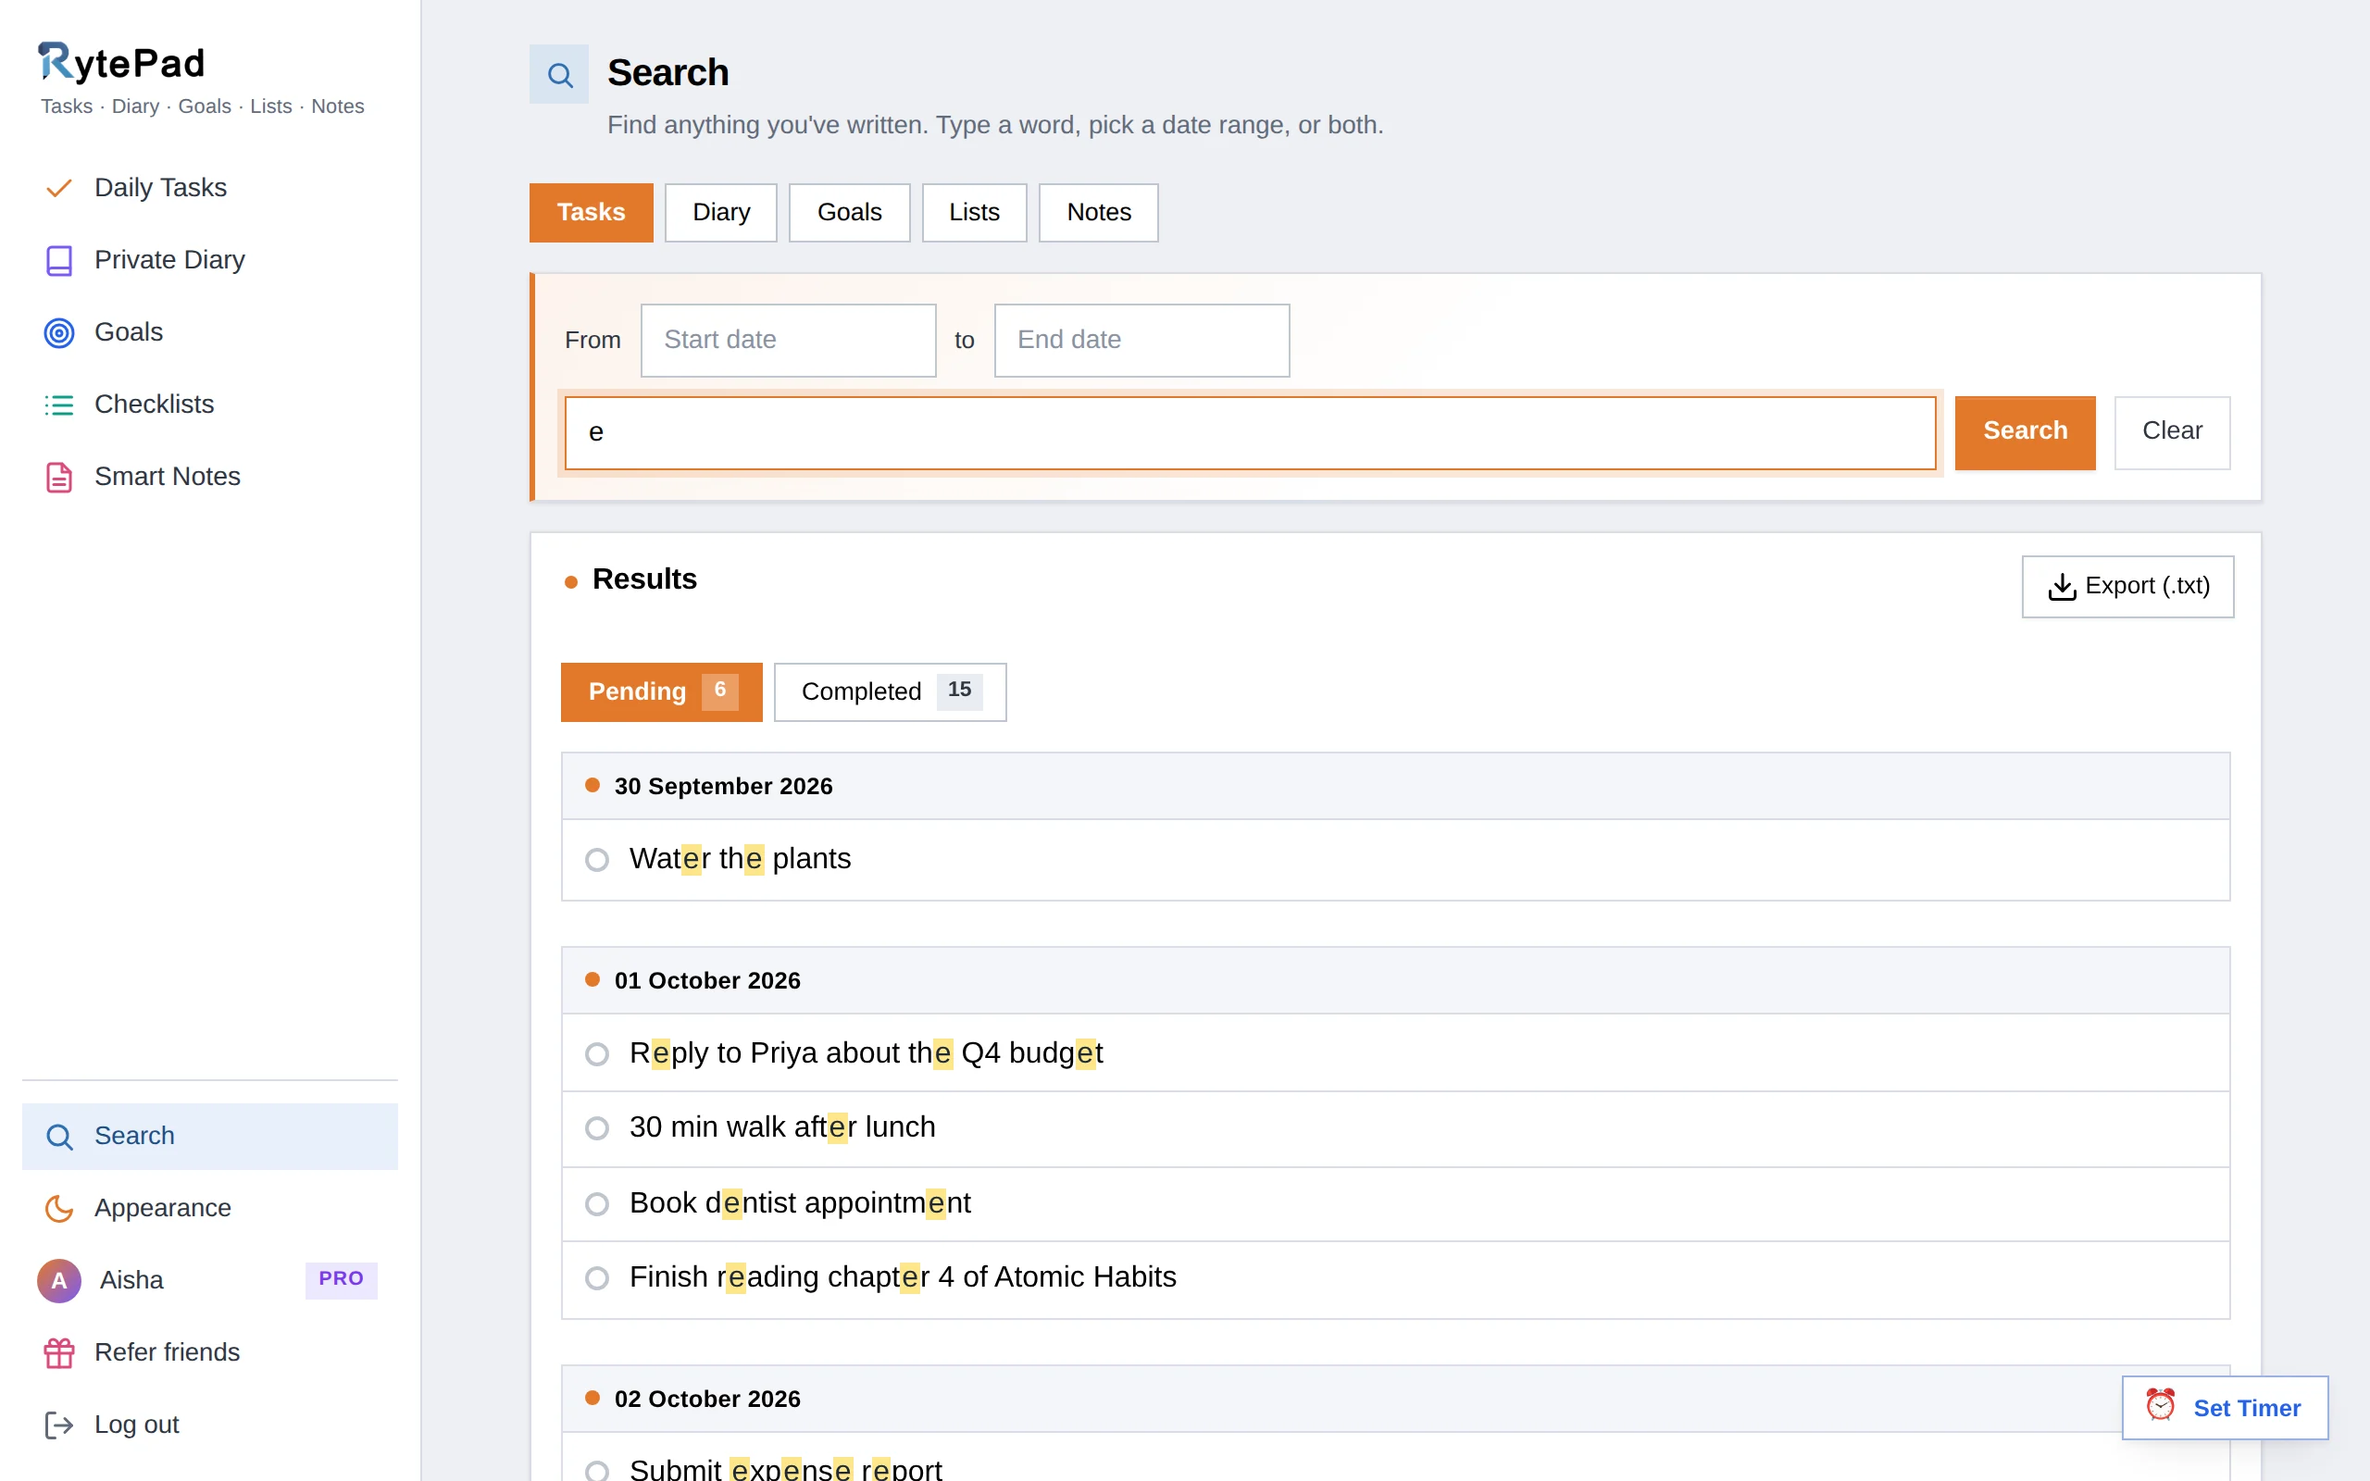Tick circle for 'Submit expense report'
Image resolution: width=2370 pixels, height=1481 pixels.
tap(596, 1470)
